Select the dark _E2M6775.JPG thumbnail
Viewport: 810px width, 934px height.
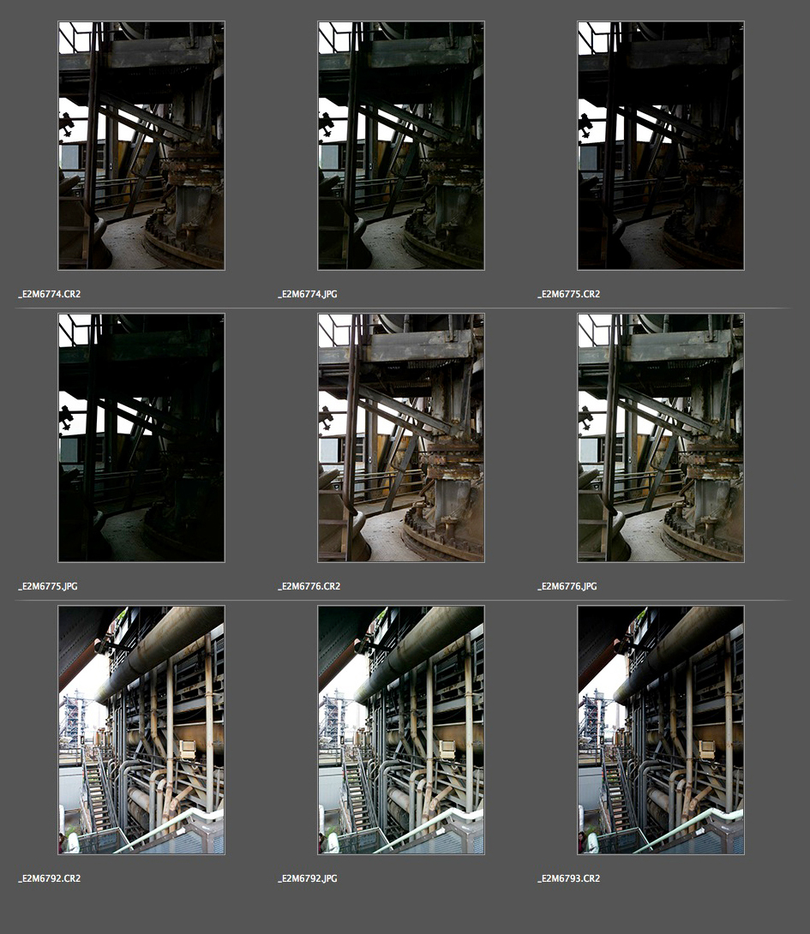[141, 438]
